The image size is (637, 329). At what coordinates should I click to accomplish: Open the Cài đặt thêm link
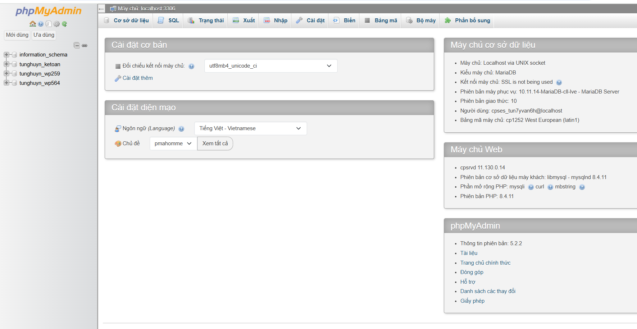[x=137, y=78]
